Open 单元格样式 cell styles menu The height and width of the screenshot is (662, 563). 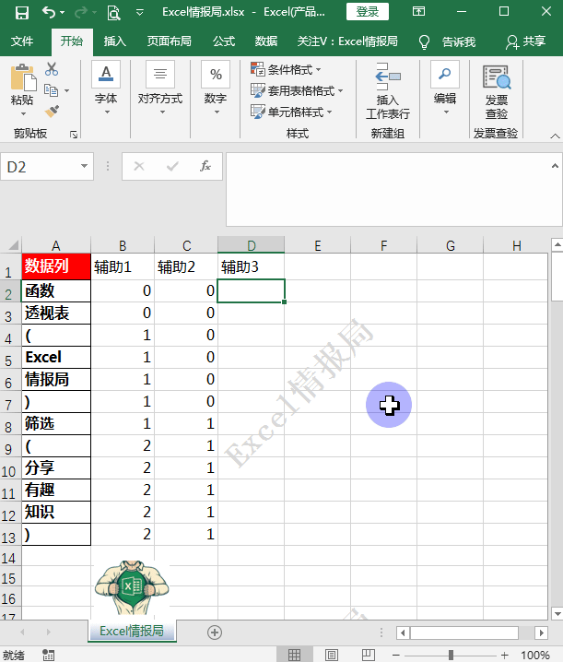pyautogui.click(x=291, y=112)
